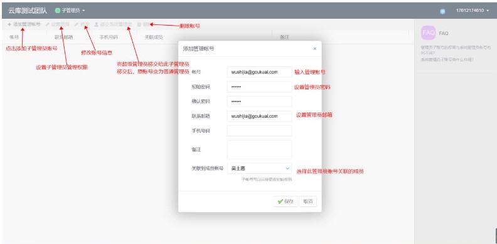Click the 初始密码 password field
This screenshot has height=244, width=497.
(x=259, y=87)
